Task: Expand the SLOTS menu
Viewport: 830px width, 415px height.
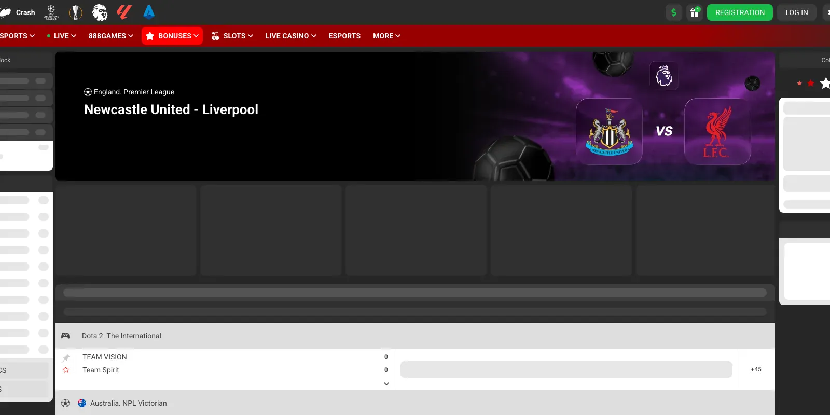Action: pyautogui.click(x=232, y=36)
